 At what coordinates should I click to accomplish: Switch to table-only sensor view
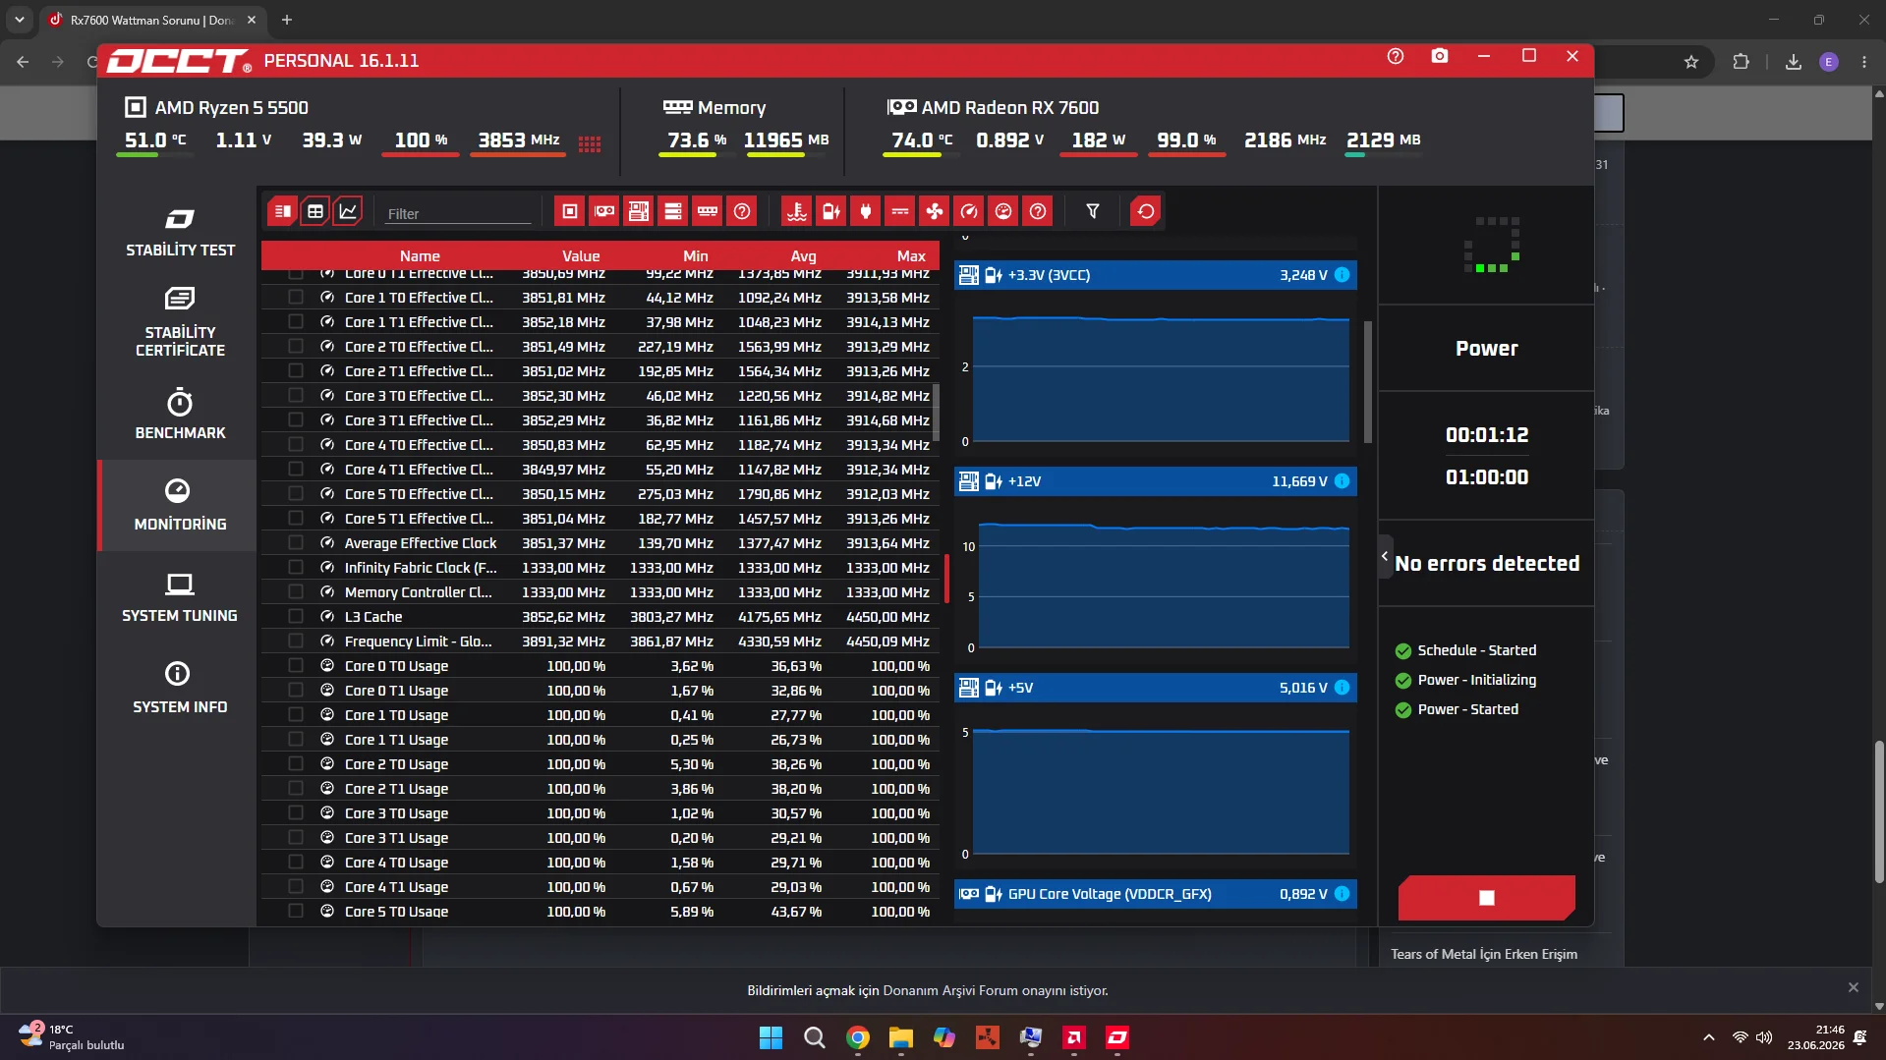[x=315, y=211]
